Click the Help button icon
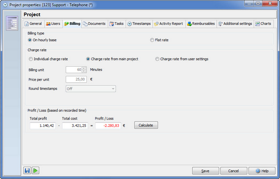 [x=258, y=171]
